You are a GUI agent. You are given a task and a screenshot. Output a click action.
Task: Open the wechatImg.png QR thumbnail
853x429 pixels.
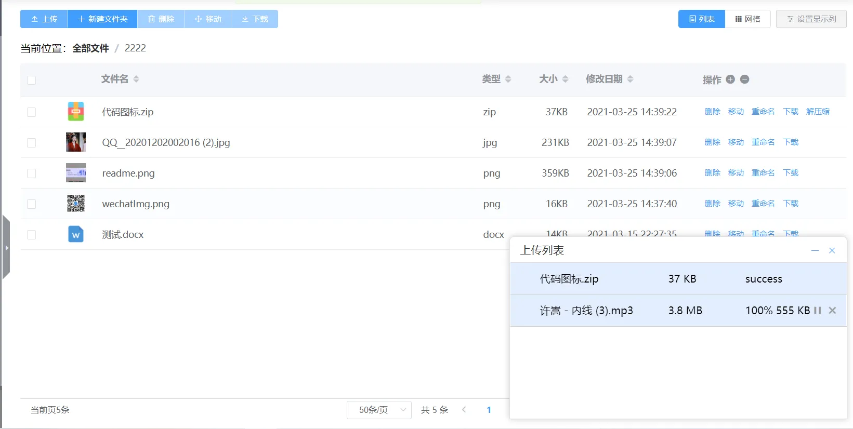[x=76, y=204]
